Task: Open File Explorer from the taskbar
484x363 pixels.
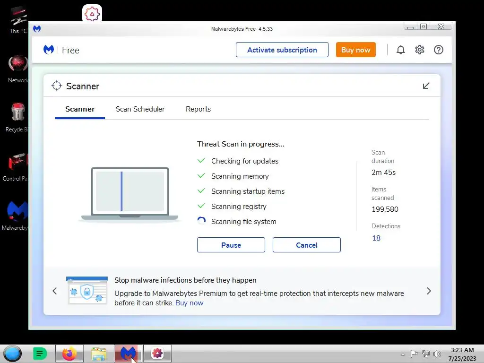Action: pos(98,354)
